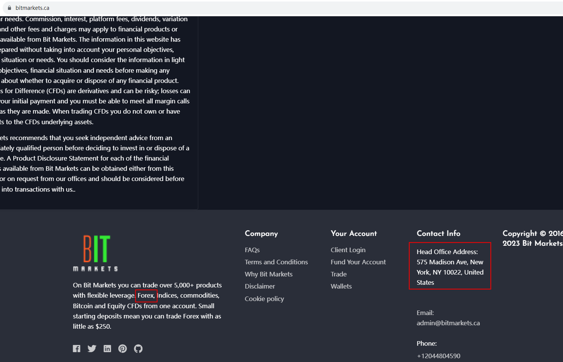Open the Disclaimer link

tap(260, 286)
